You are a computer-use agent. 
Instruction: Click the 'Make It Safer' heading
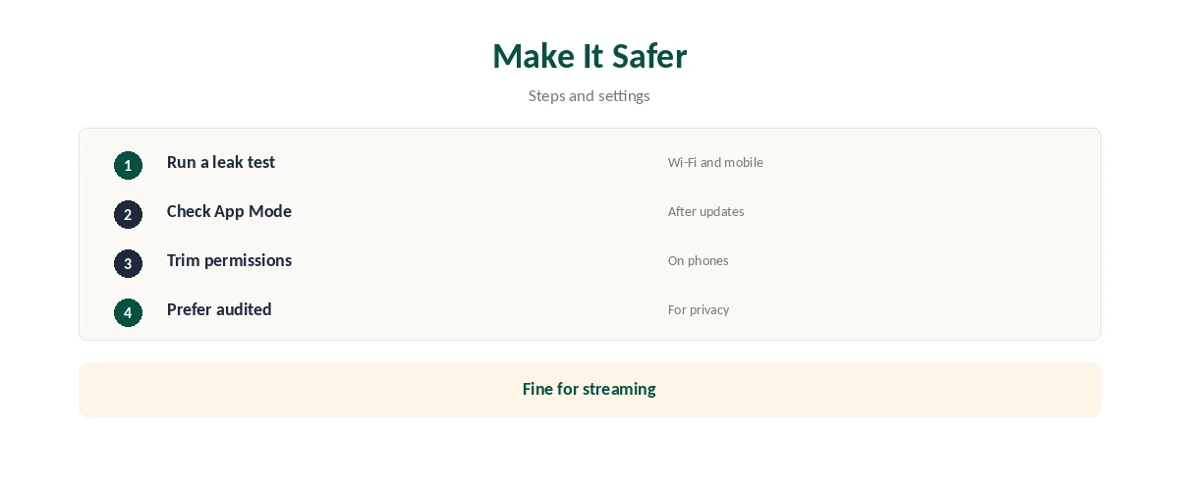pos(589,56)
